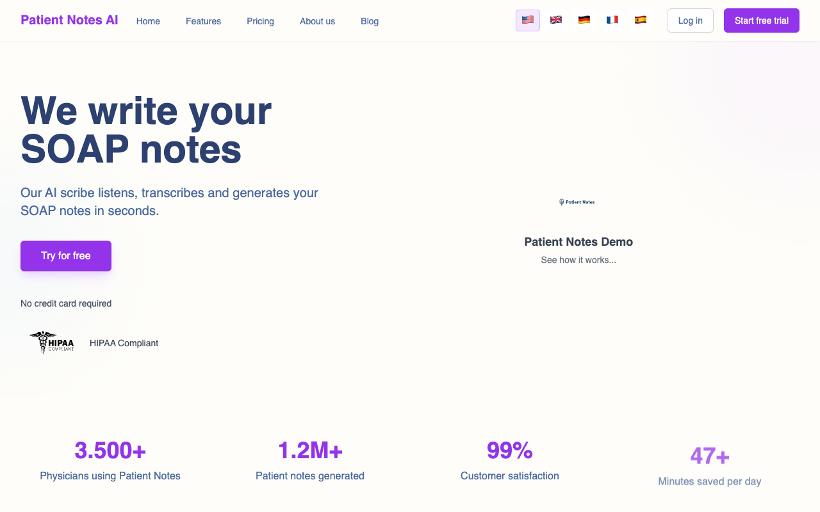The height and width of the screenshot is (512, 820).
Task: Click the '1.2M+' statistic
Action: click(310, 451)
